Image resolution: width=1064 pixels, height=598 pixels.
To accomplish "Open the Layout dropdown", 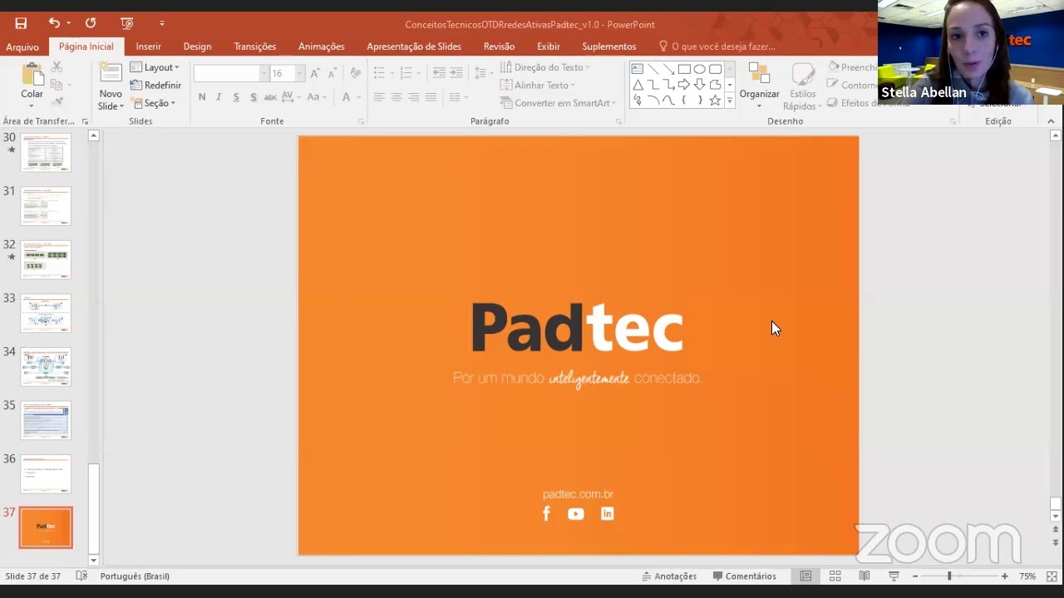I will (x=155, y=67).
